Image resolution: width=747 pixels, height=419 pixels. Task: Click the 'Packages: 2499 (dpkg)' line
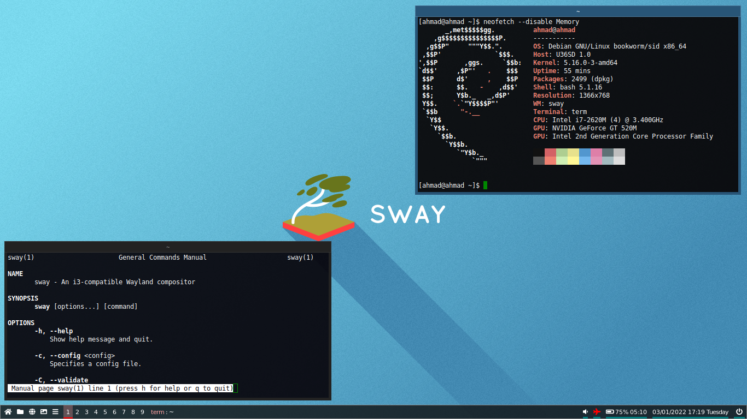tap(573, 79)
